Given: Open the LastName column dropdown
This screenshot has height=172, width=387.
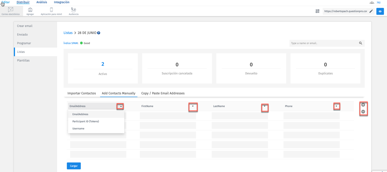Looking at the screenshot, I should click(x=265, y=106).
